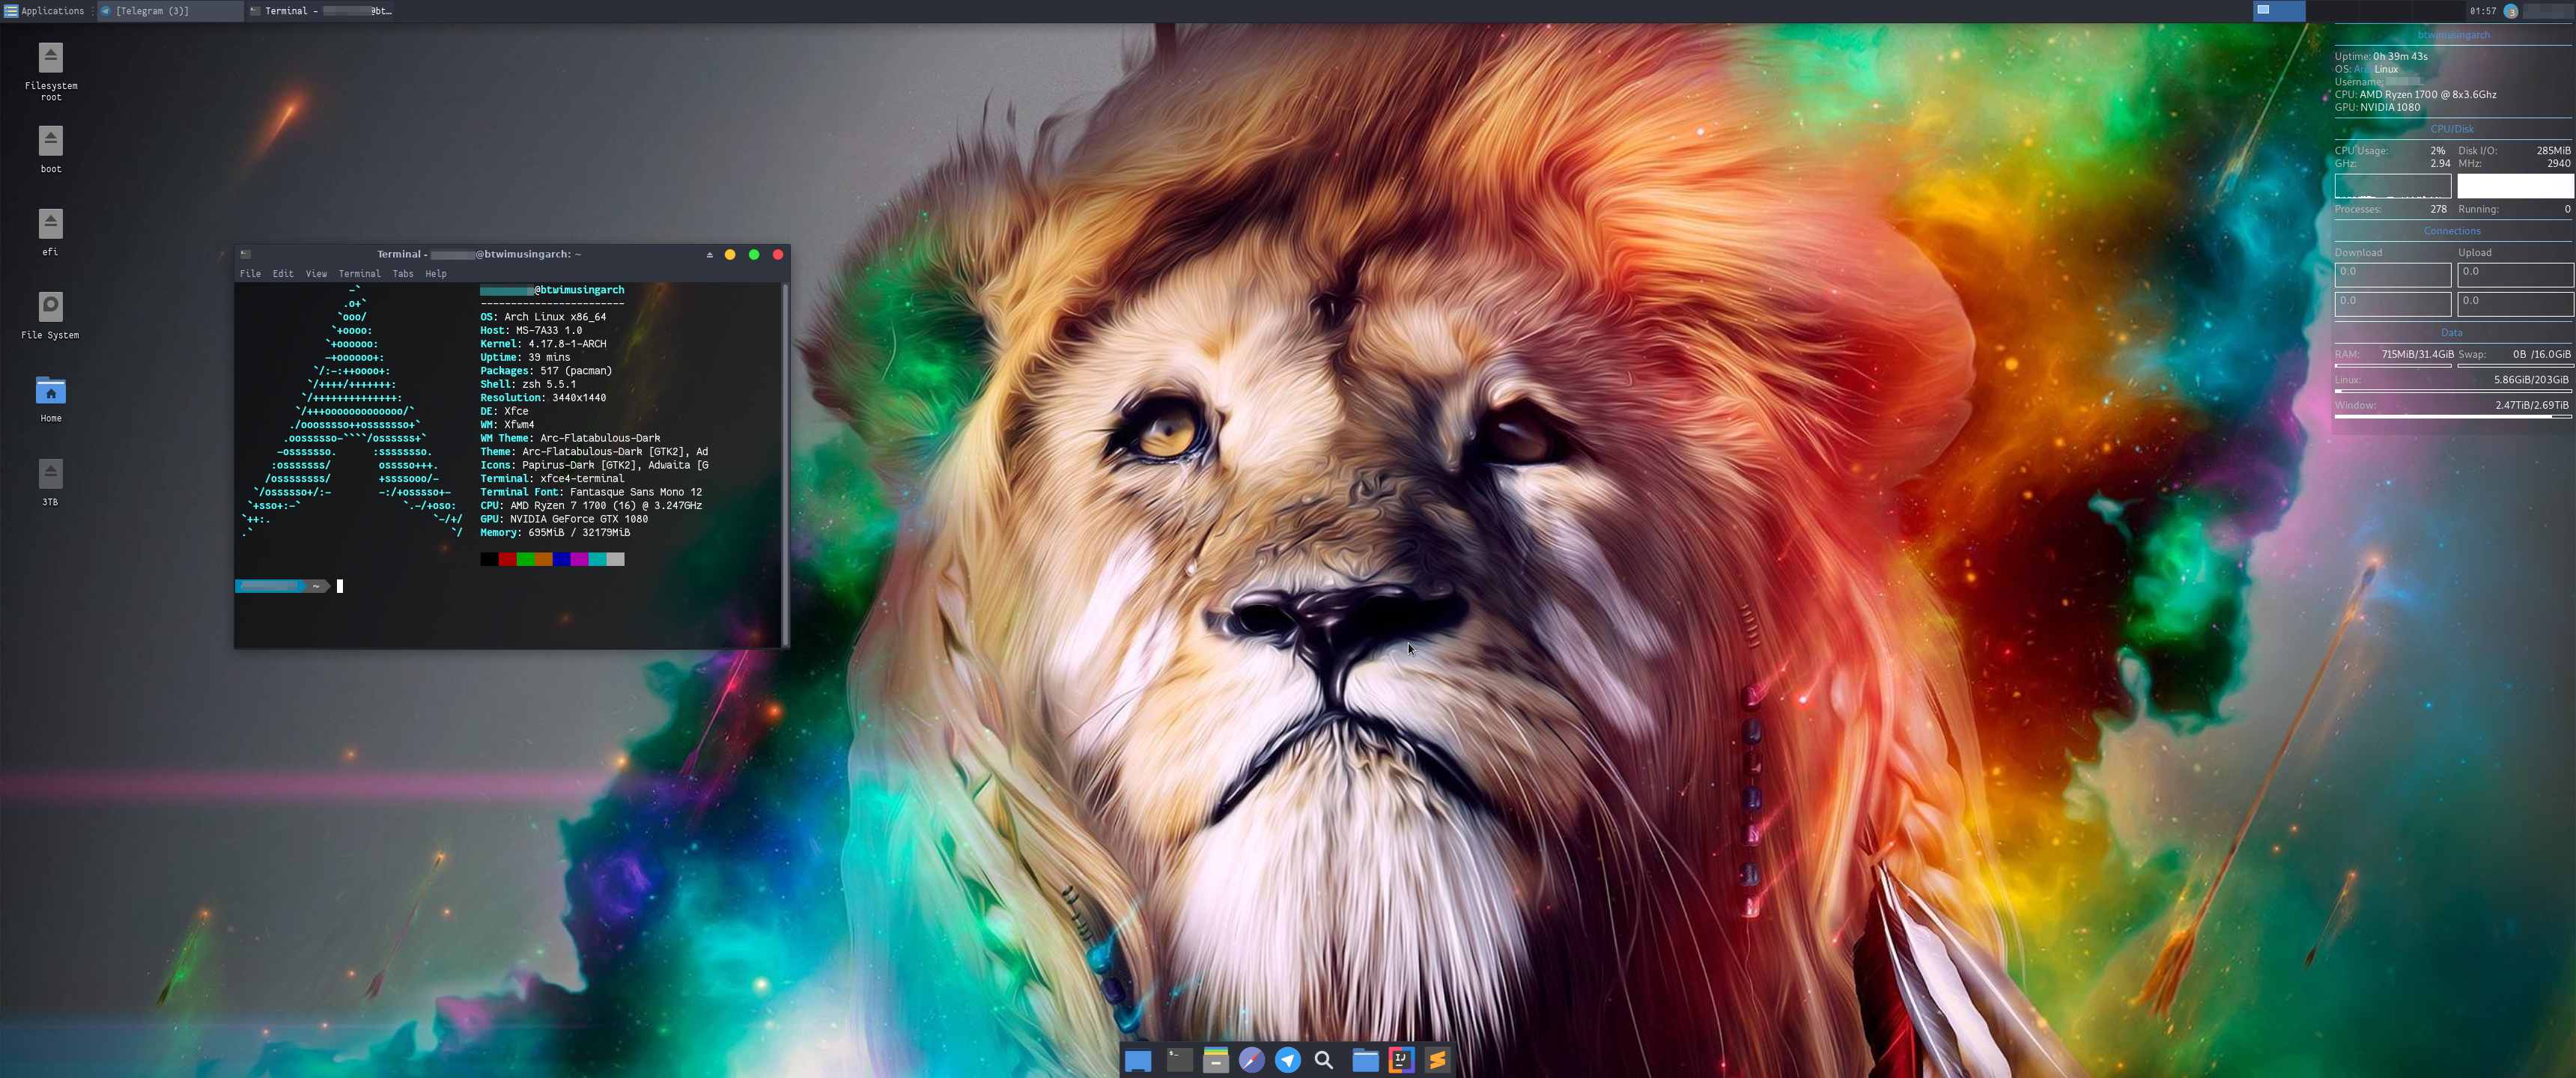Open the compass web browser icon
2576x1078 pixels.
[x=1251, y=1060]
